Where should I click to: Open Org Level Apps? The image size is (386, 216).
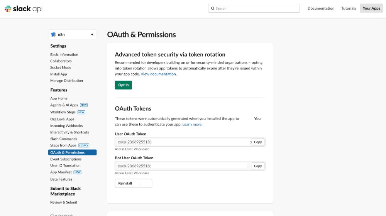(62, 119)
